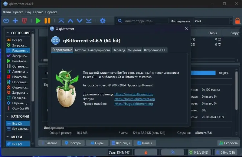This screenshot has width=242, height=157.
Task: Select the Возобнов... status filter
Action: 18,61
